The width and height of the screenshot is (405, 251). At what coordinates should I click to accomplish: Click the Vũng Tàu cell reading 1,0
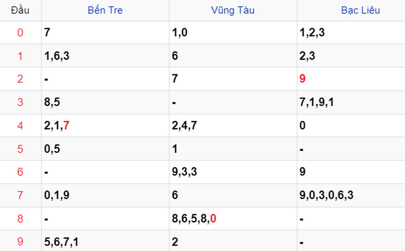pyautogui.click(x=180, y=33)
